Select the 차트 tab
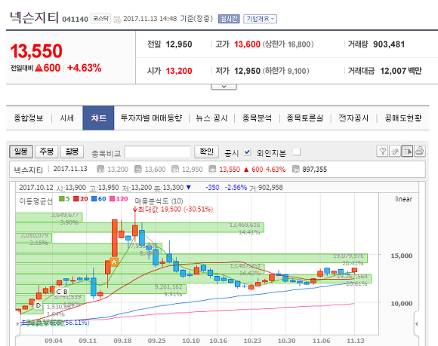The height and width of the screenshot is (346, 438). [98, 118]
